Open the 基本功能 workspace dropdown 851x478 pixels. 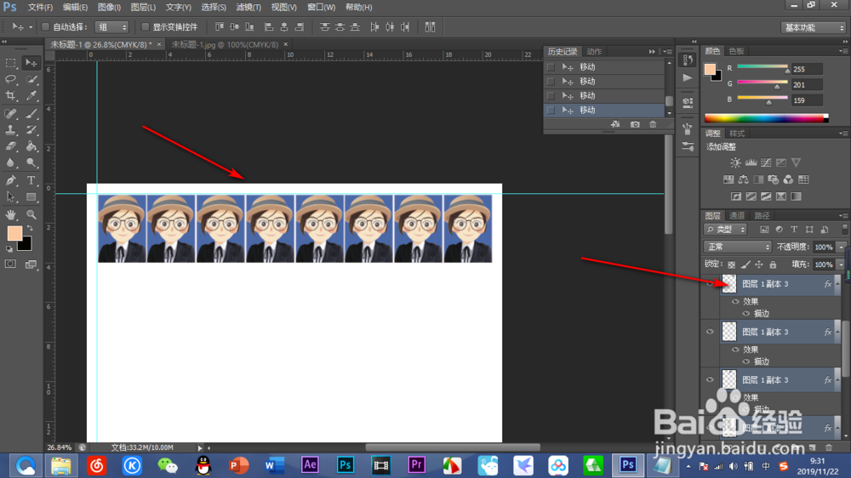(814, 27)
